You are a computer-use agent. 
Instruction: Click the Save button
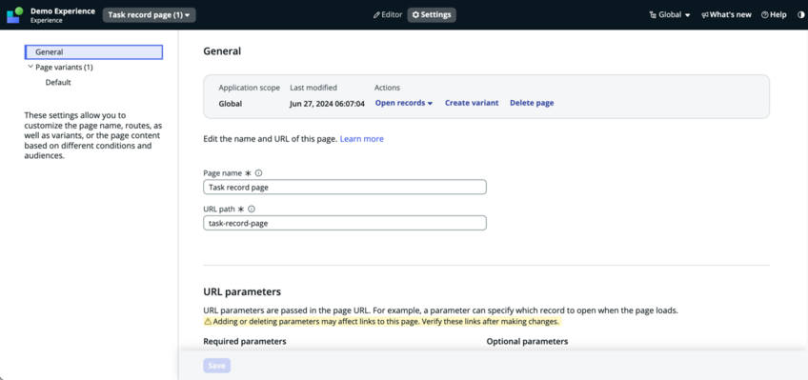(x=216, y=366)
